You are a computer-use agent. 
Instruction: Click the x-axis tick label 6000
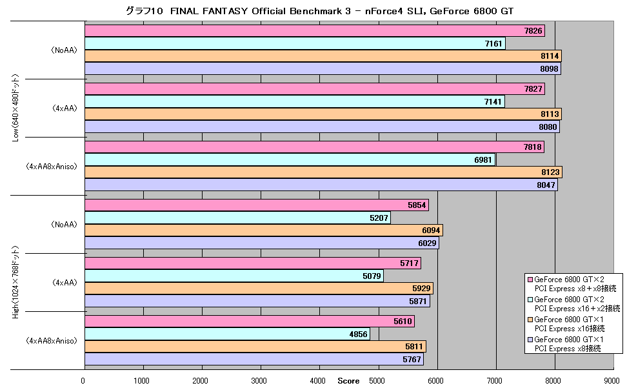pyautogui.click(x=435, y=381)
